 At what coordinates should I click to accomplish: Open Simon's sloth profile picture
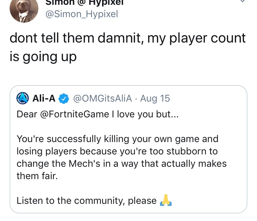(23, 10)
